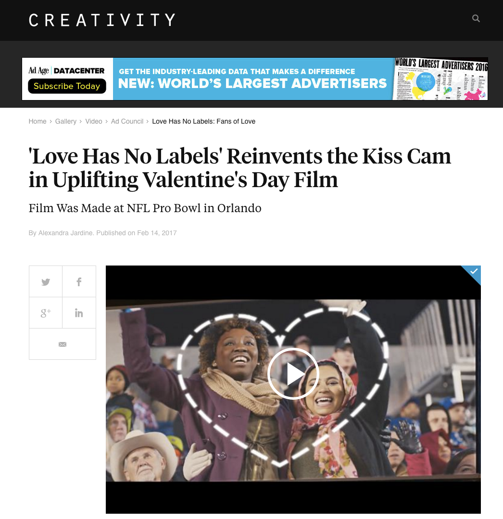Share via Google Plus icon
The height and width of the screenshot is (519, 503).
point(46,313)
